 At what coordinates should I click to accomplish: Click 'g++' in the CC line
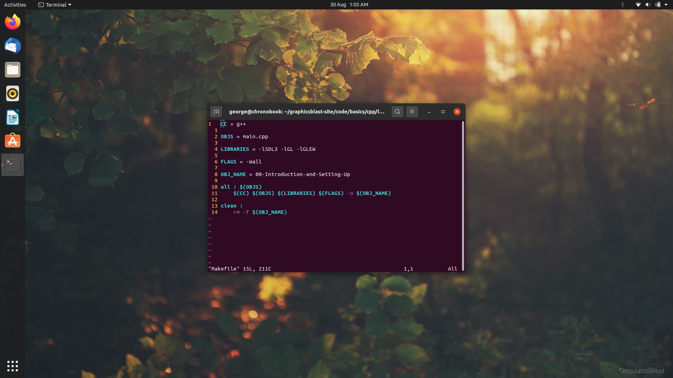tap(241, 124)
